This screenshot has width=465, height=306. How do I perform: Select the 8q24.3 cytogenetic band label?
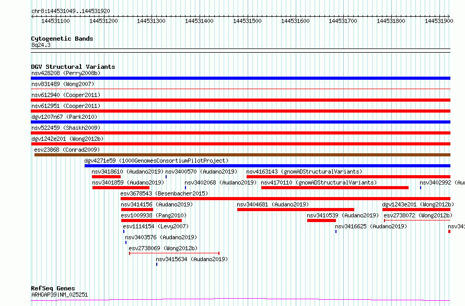(41, 45)
